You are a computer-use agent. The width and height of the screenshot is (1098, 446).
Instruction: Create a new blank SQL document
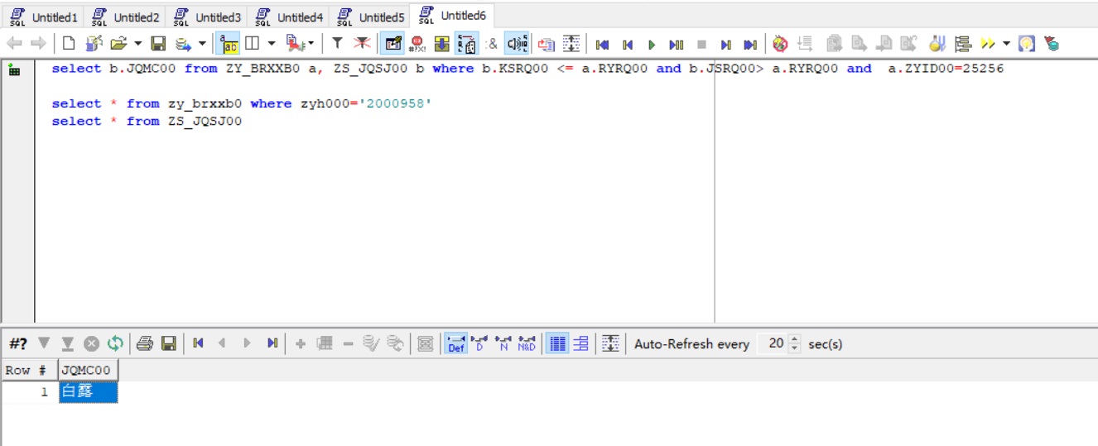[x=70, y=44]
